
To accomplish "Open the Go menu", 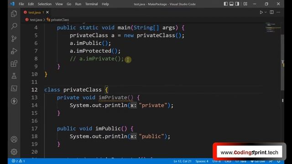I will tap(69, 4).
